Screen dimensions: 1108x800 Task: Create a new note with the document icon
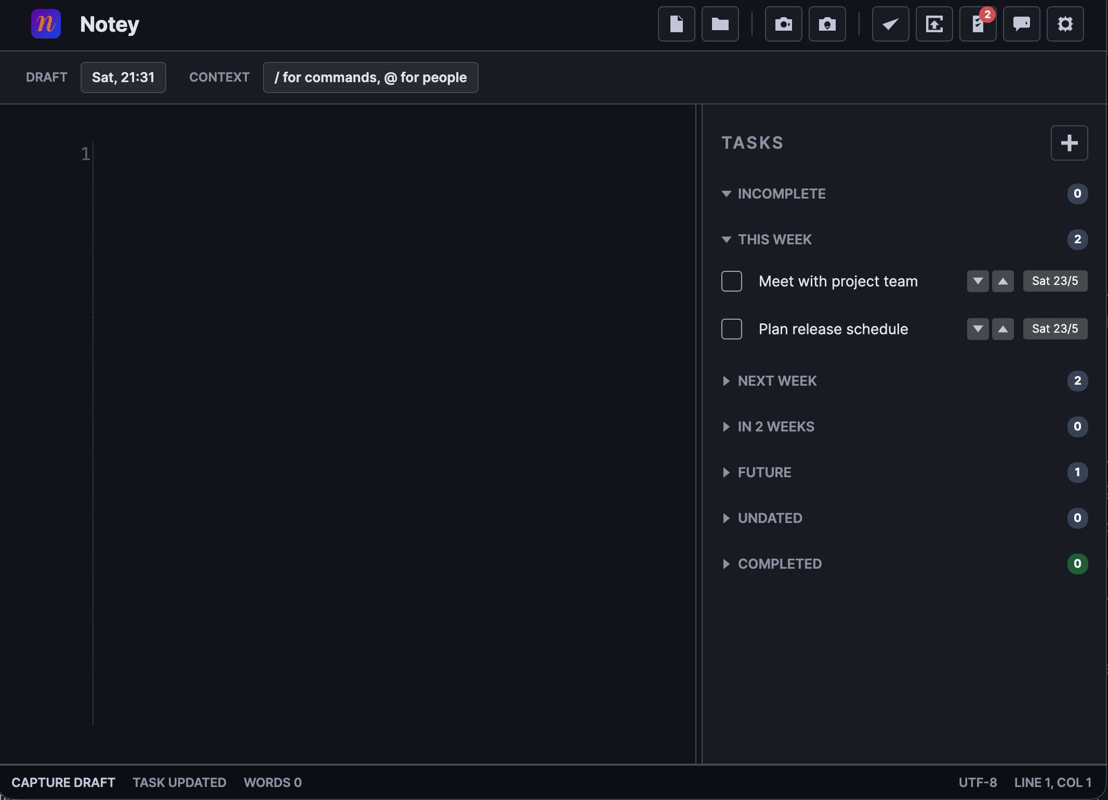[x=676, y=24]
